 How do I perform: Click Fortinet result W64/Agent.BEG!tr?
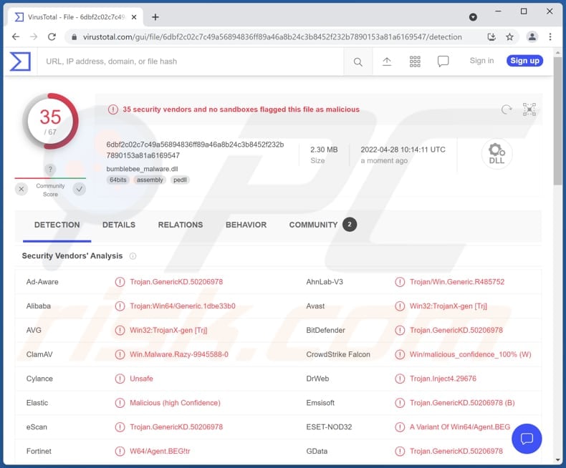pyautogui.click(x=160, y=451)
